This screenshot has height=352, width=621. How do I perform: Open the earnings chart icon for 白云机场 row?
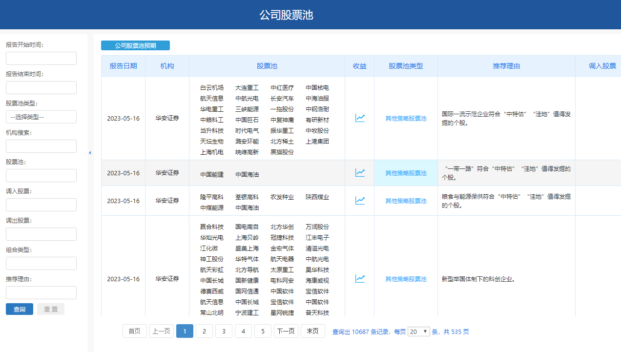[360, 118]
